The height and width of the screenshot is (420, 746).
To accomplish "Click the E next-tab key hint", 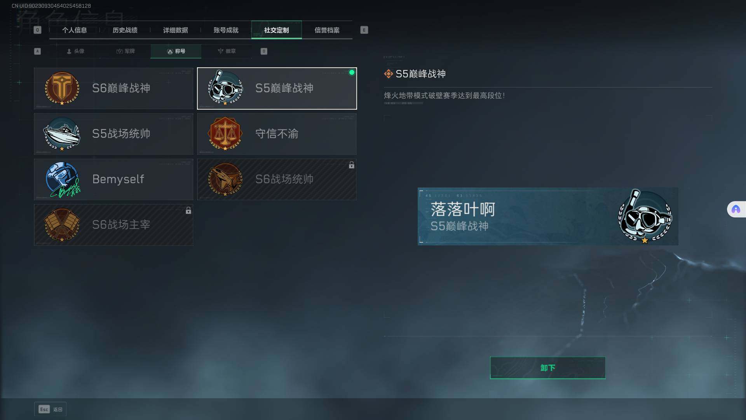I will pyautogui.click(x=364, y=30).
